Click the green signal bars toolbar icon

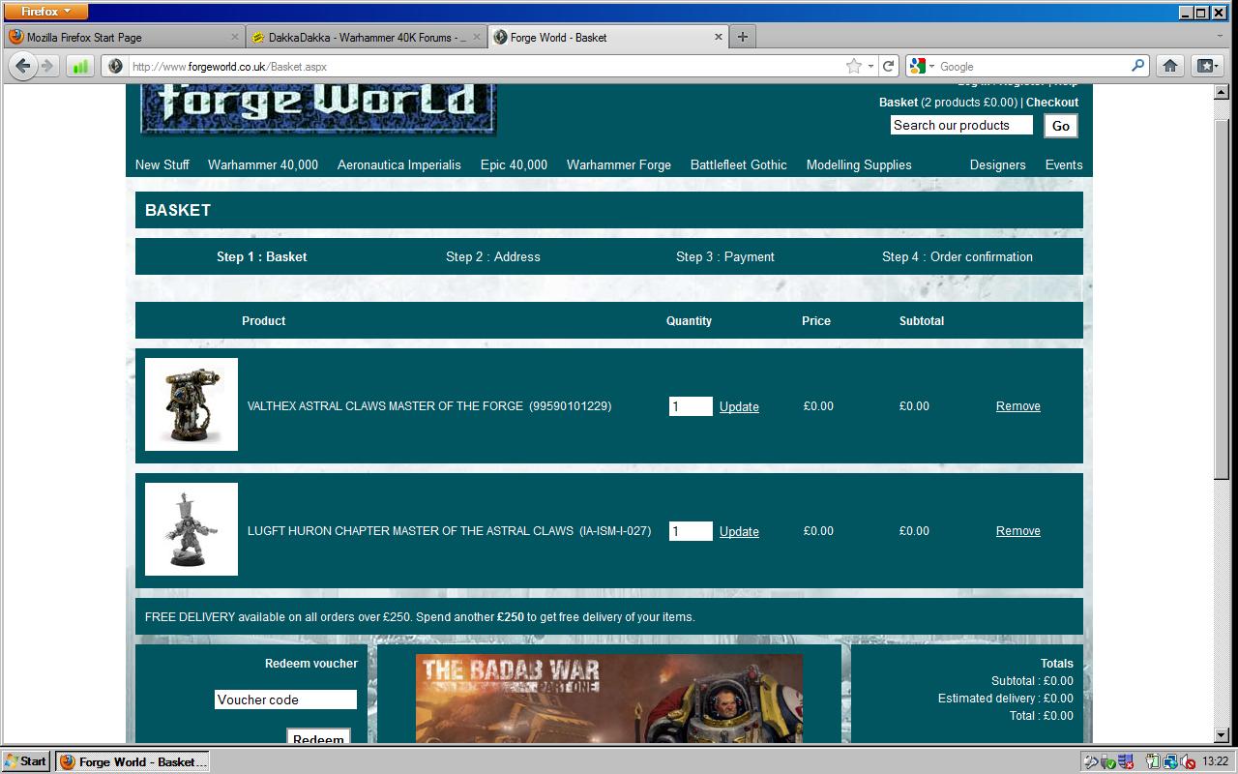click(x=80, y=66)
